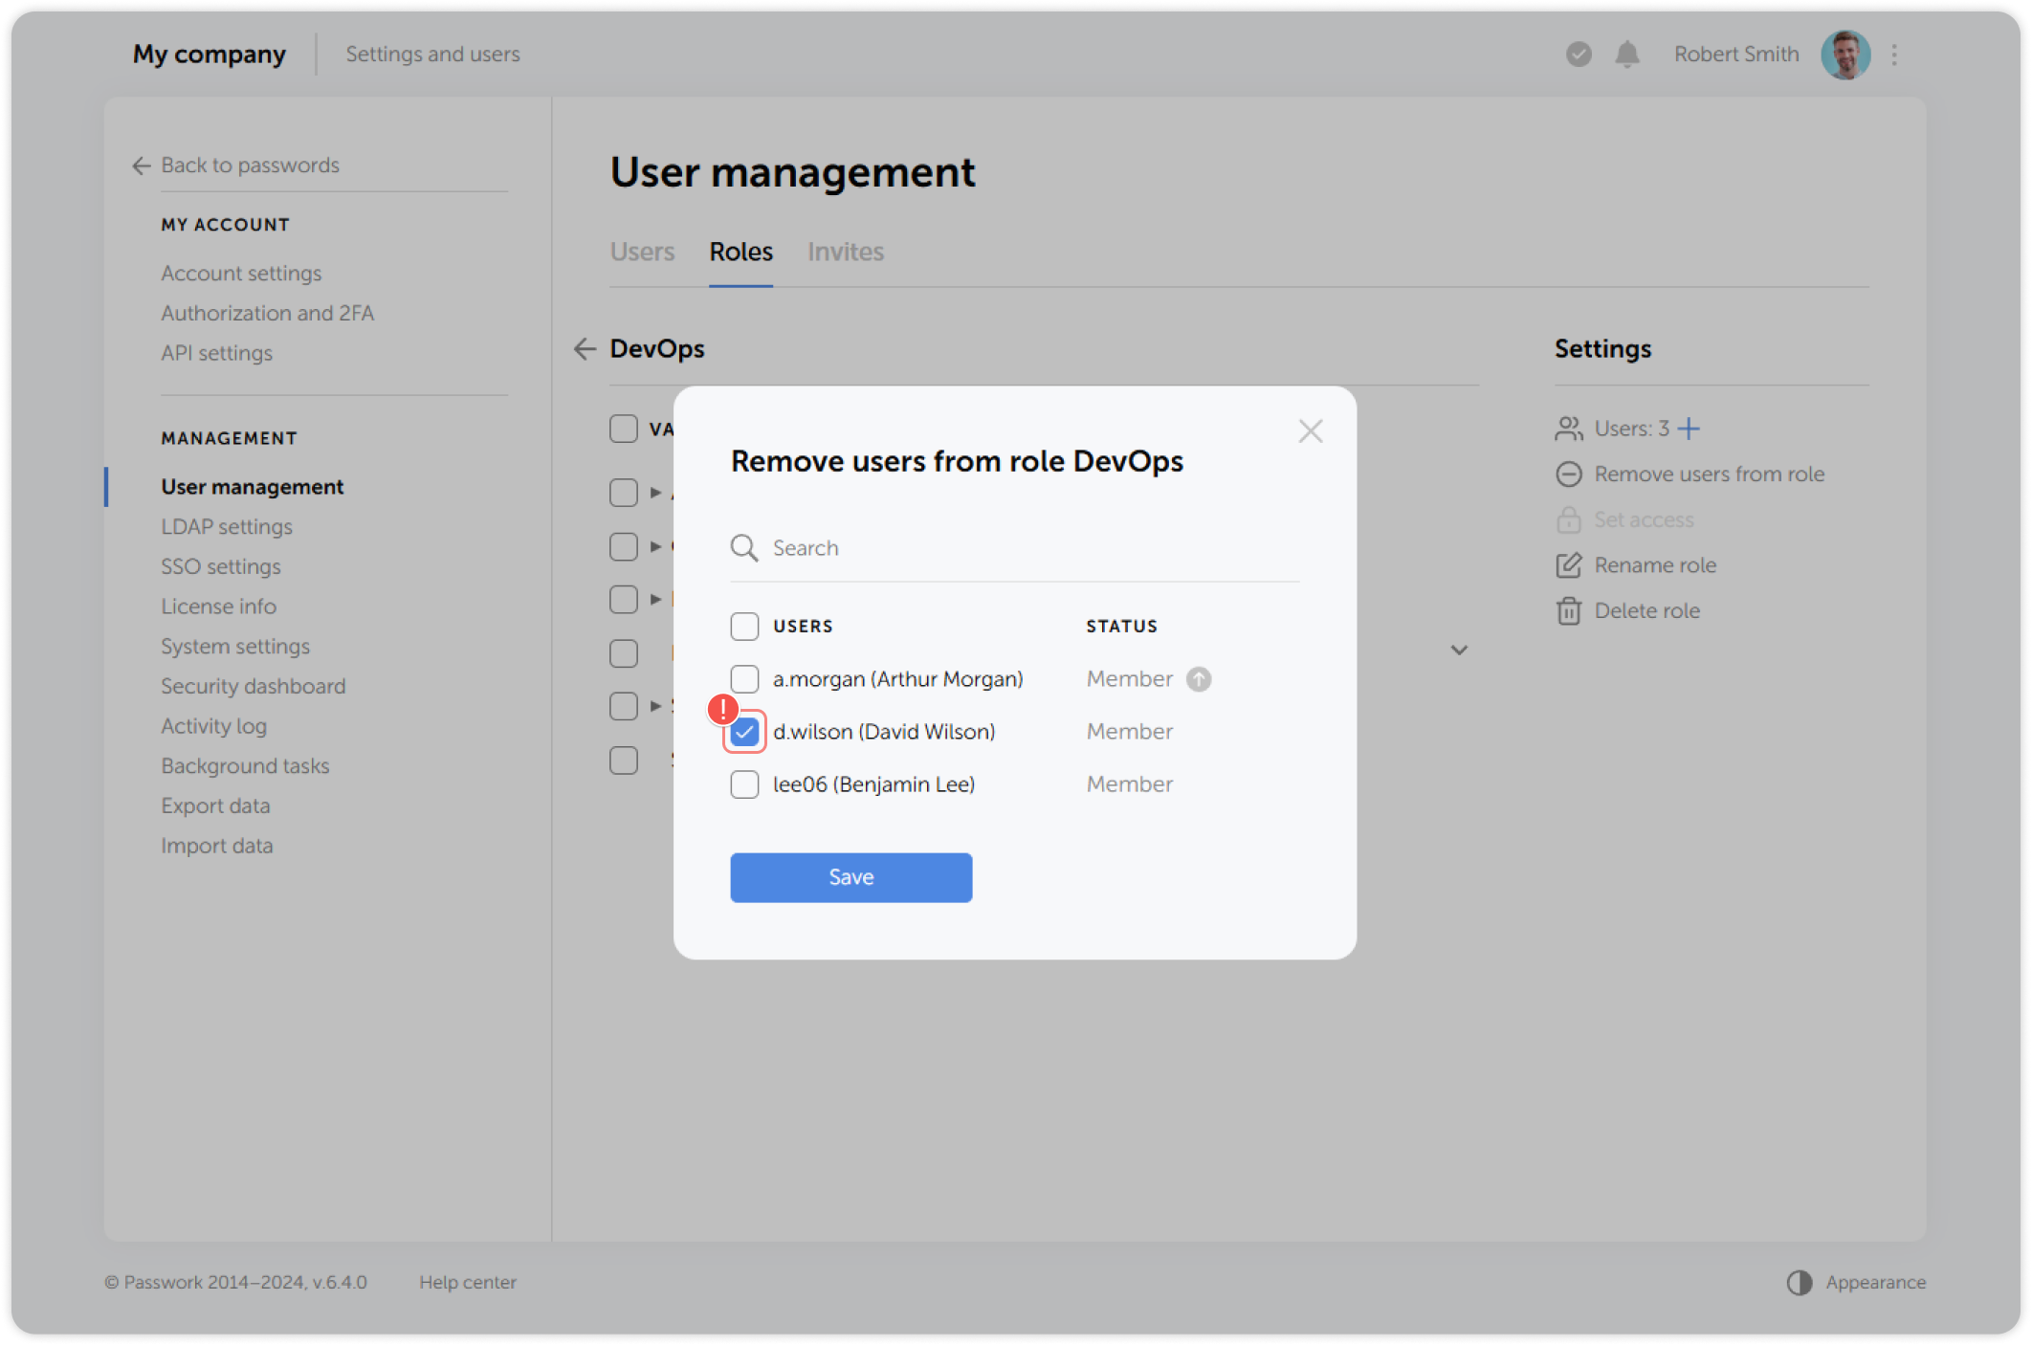Select all users via the USERS header checkbox
The image size is (2032, 1346).
[744, 626]
